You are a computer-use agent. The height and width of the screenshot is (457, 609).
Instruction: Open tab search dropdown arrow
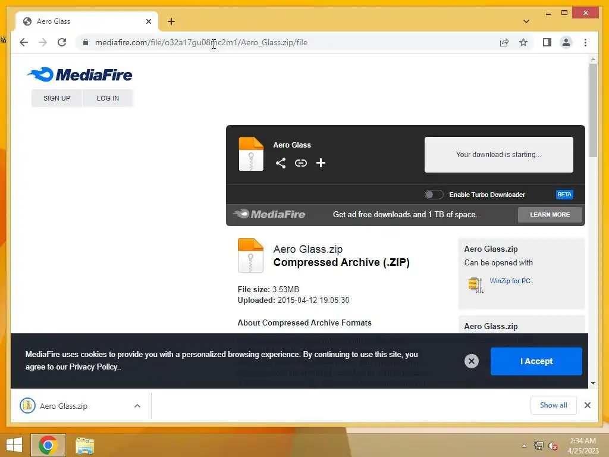[x=526, y=21]
